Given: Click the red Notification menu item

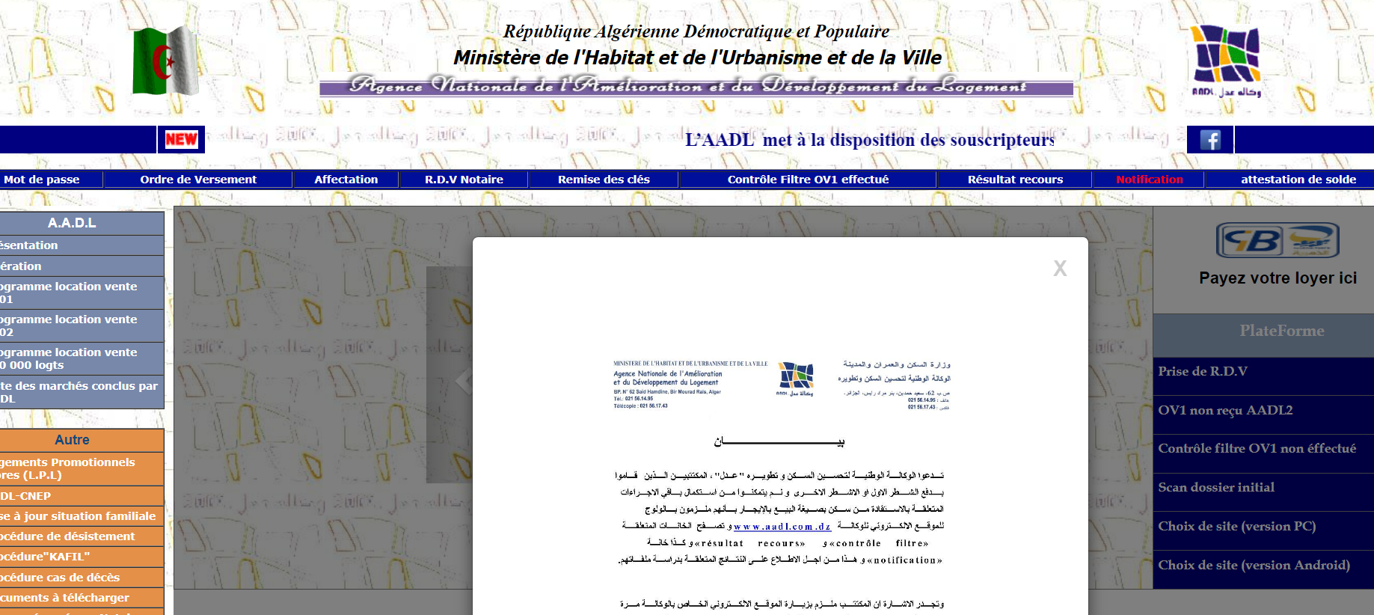Looking at the screenshot, I should pyautogui.click(x=1149, y=180).
